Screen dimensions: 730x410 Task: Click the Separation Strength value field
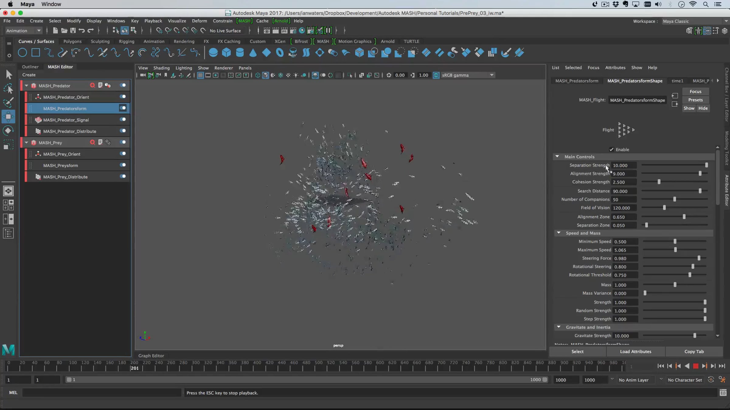[624, 166]
